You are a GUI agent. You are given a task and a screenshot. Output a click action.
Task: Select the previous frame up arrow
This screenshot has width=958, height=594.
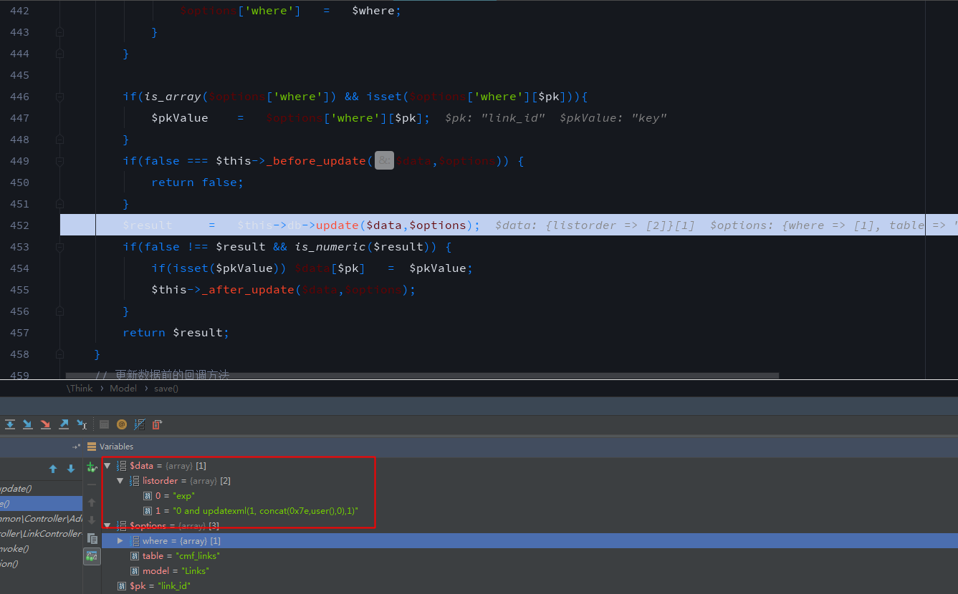[x=53, y=469]
